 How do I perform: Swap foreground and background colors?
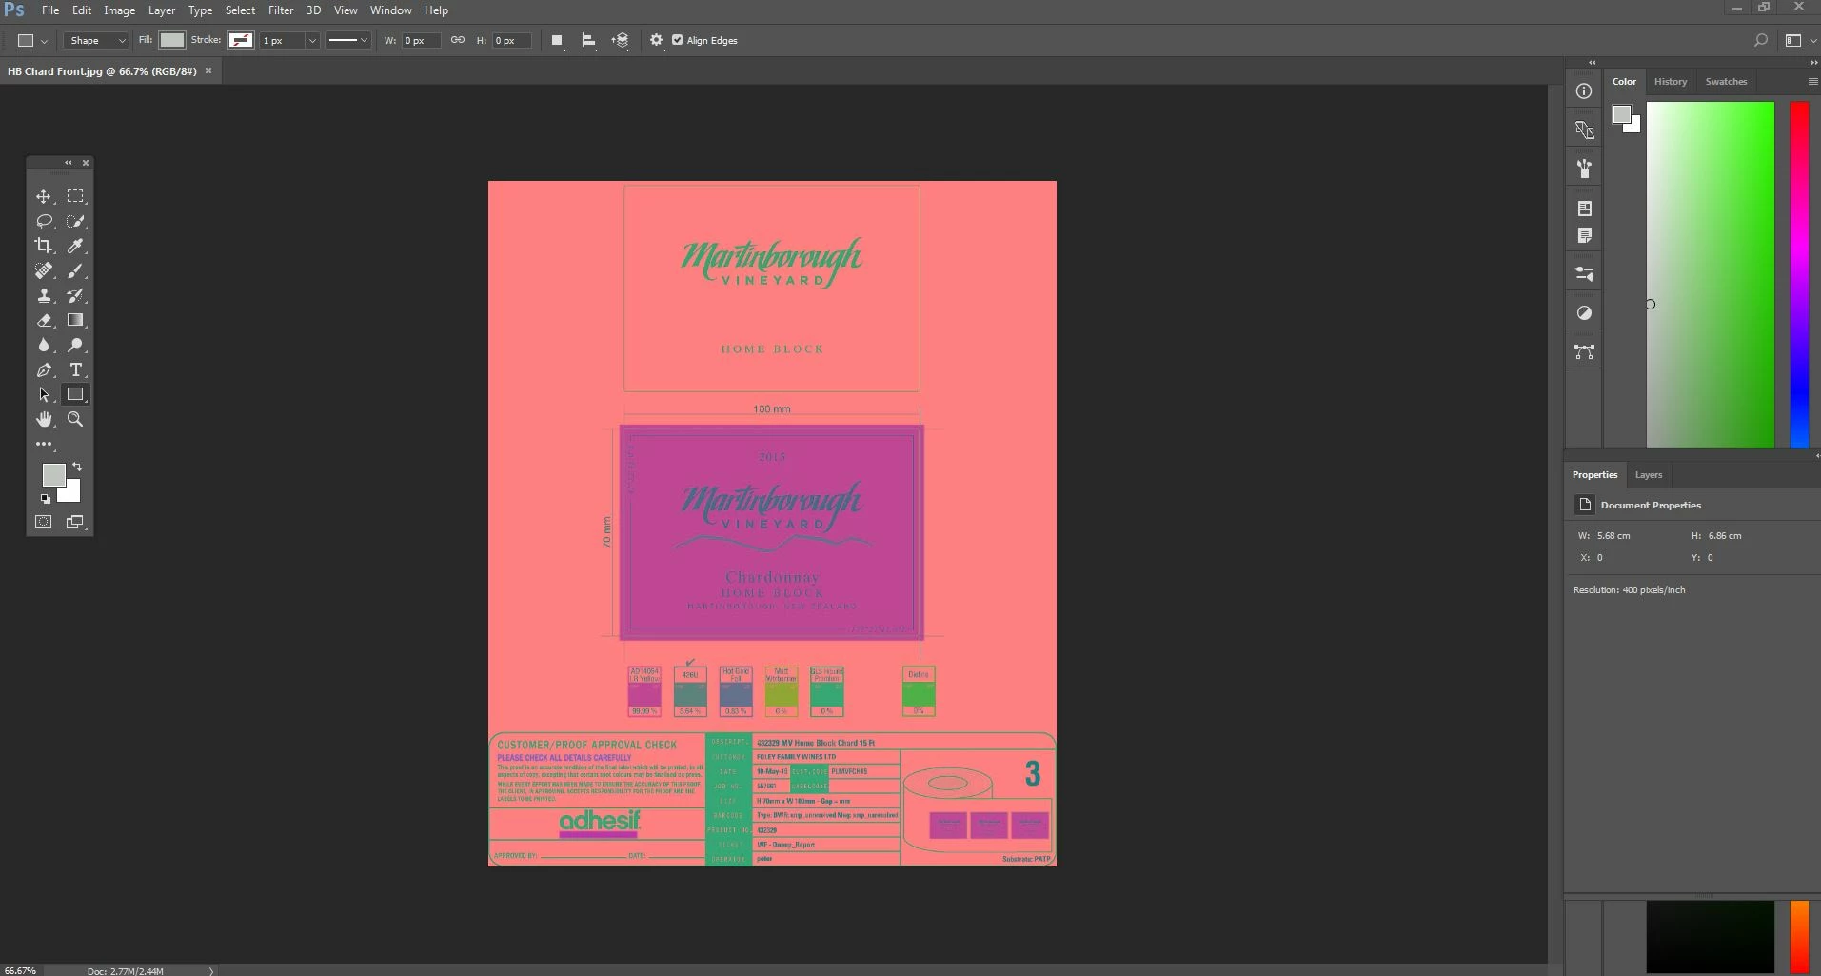tap(77, 467)
